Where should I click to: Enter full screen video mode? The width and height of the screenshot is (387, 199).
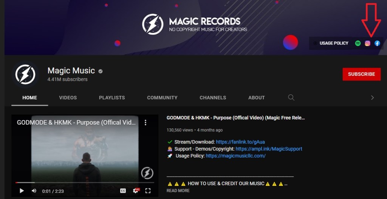pyautogui.click(x=148, y=191)
